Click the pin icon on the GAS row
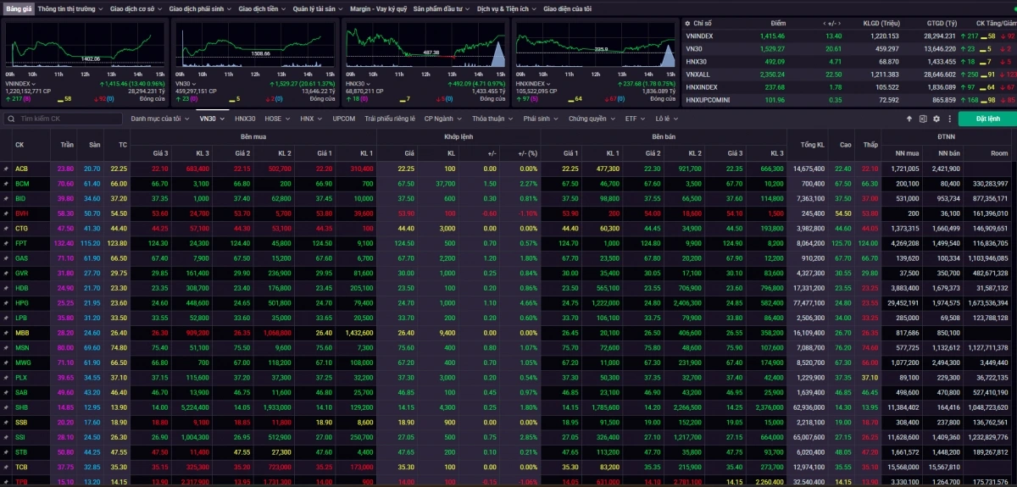Image resolution: width=1017 pixels, height=487 pixels. 6,257
